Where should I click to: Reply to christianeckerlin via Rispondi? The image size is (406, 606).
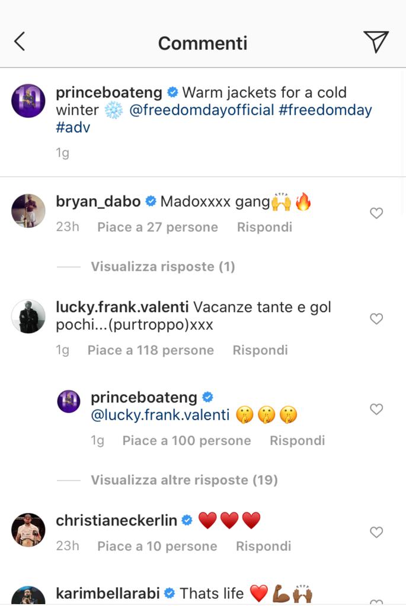pyautogui.click(x=264, y=546)
